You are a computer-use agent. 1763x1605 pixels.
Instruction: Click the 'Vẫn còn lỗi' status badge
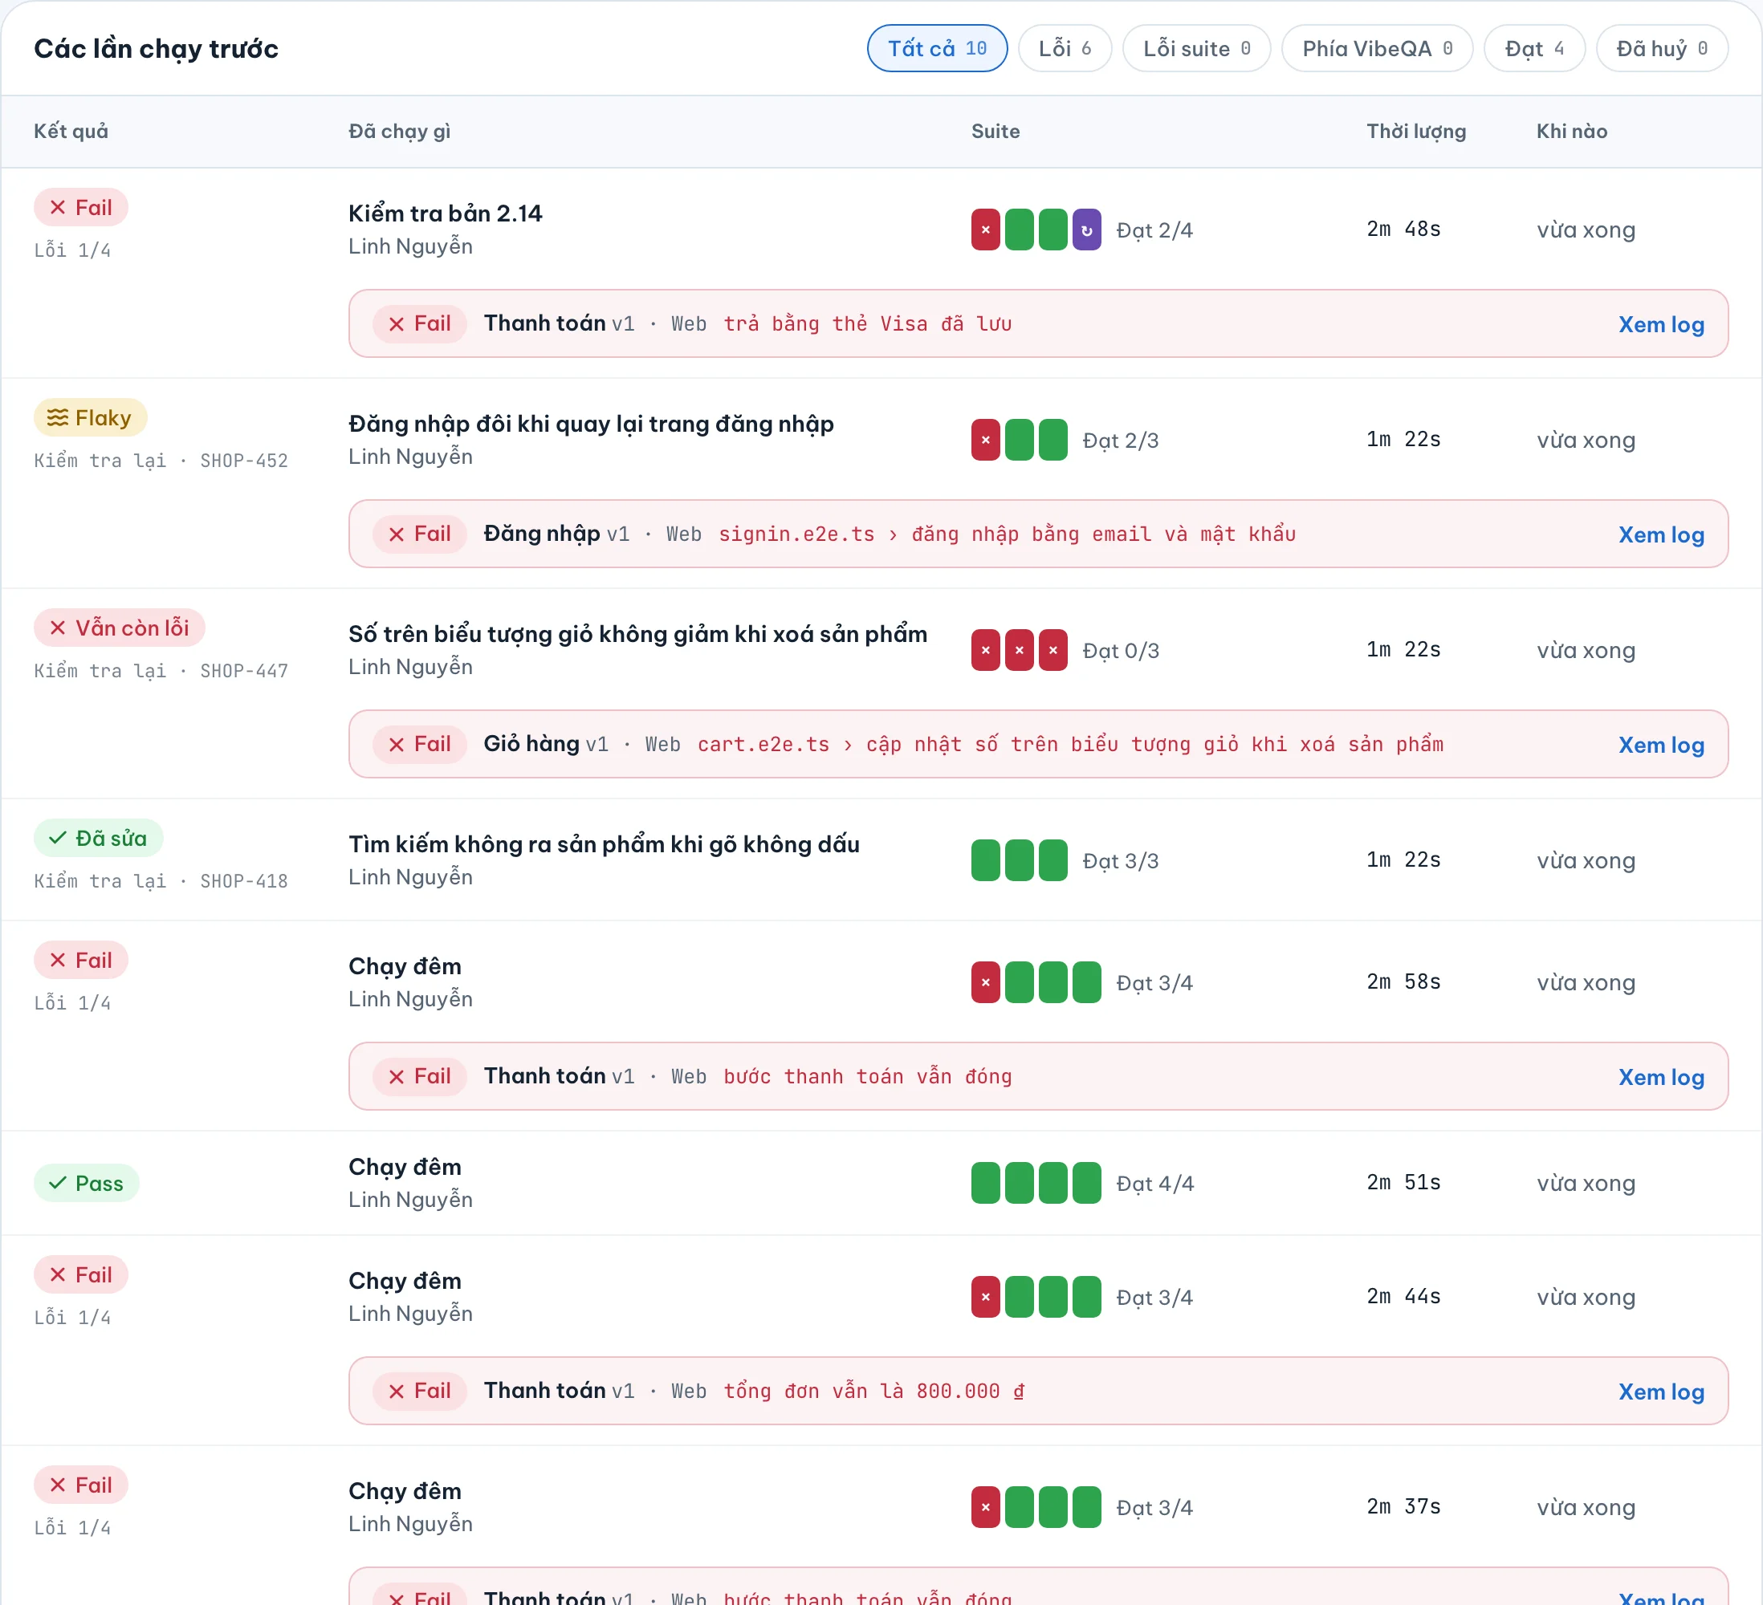(x=120, y=628)
